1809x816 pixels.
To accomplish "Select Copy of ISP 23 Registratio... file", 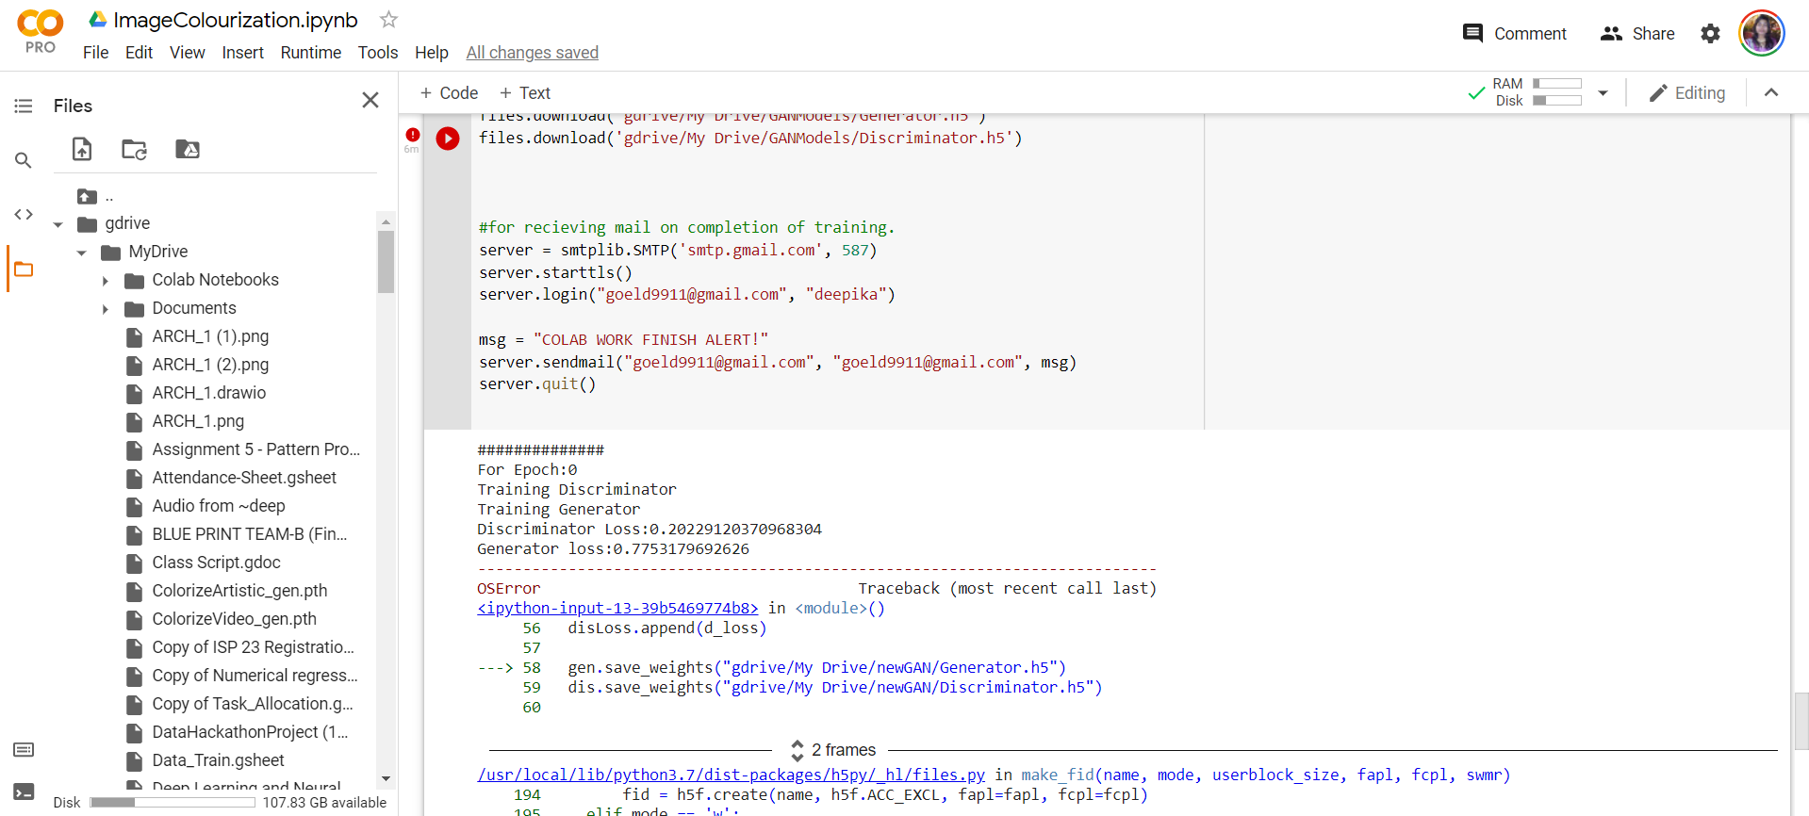I will click(x=253, y=647).
